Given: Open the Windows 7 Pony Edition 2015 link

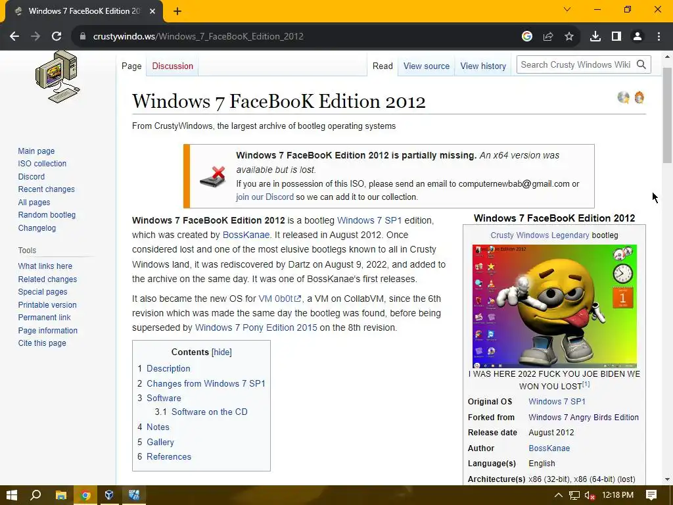Looking at the screenshot, I should tap(256, 327).
